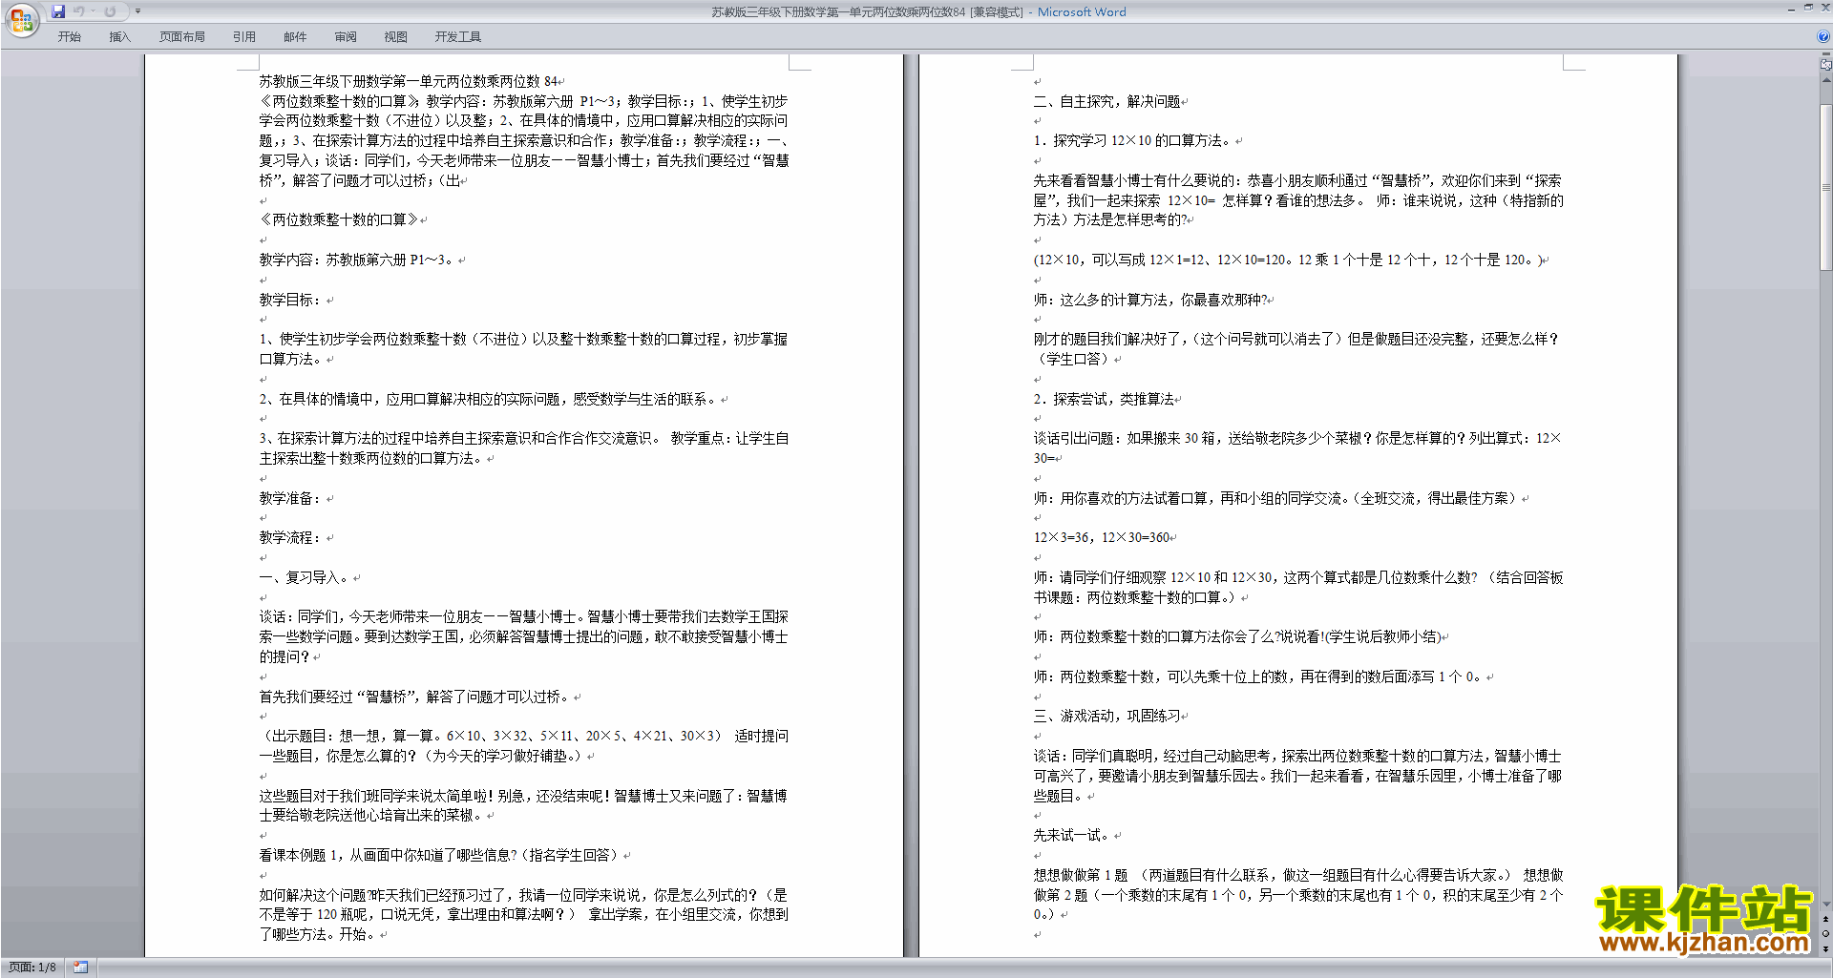Click heading 三、游戏活动，巩固练习
The image size is (1833, 978).
(1106, 716)
